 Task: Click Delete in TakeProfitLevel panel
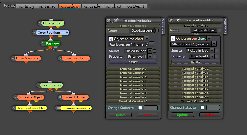pyautogui.click(x=210, y=115)
